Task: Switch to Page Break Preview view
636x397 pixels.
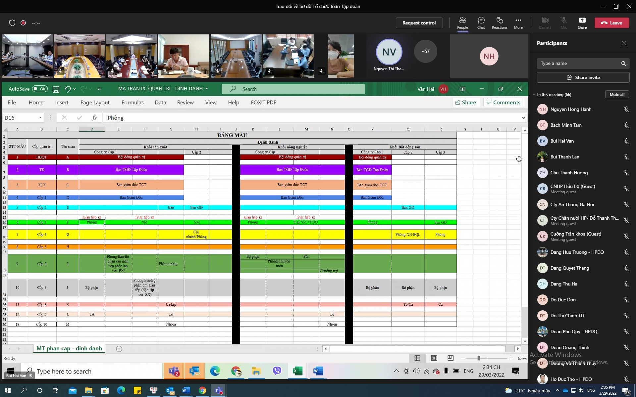Action: [x=450, y=358]
